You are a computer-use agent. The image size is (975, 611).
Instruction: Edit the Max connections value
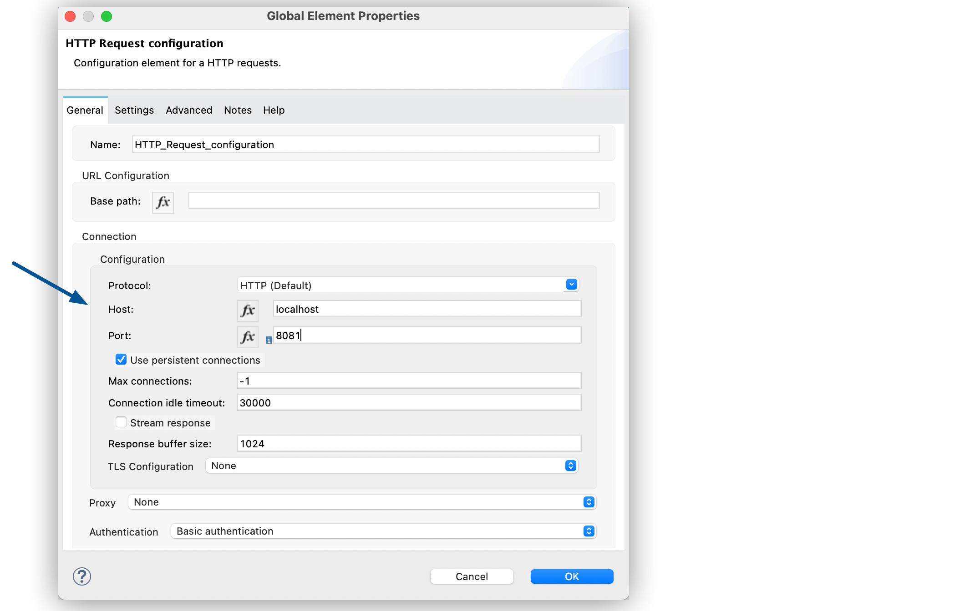click(408, 381)
